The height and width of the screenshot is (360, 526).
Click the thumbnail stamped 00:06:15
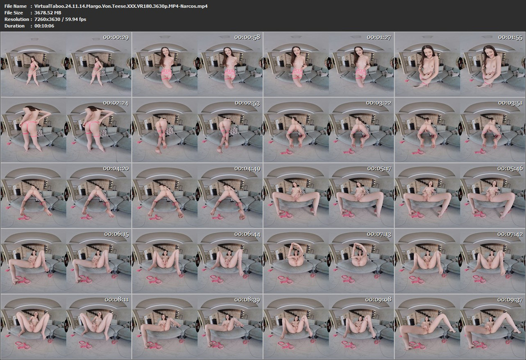66,261
